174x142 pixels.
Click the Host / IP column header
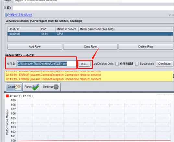pyautogui.click(x=24, y=29)
